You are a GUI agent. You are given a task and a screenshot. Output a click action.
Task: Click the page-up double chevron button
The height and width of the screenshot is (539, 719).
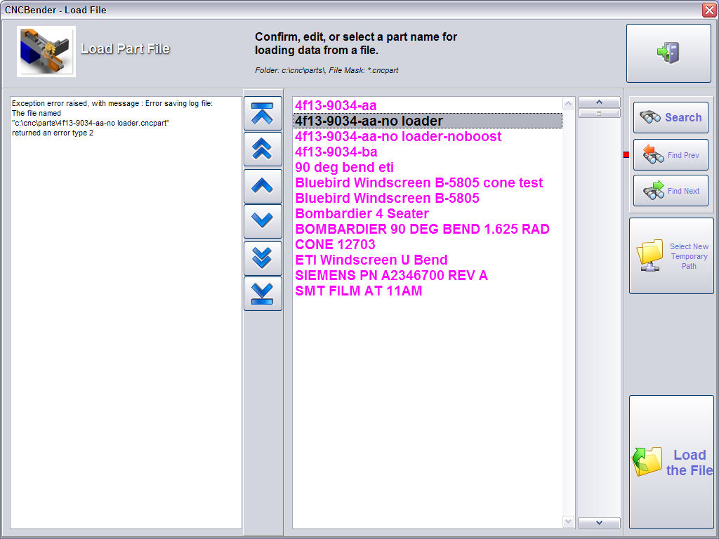(262, 149)
